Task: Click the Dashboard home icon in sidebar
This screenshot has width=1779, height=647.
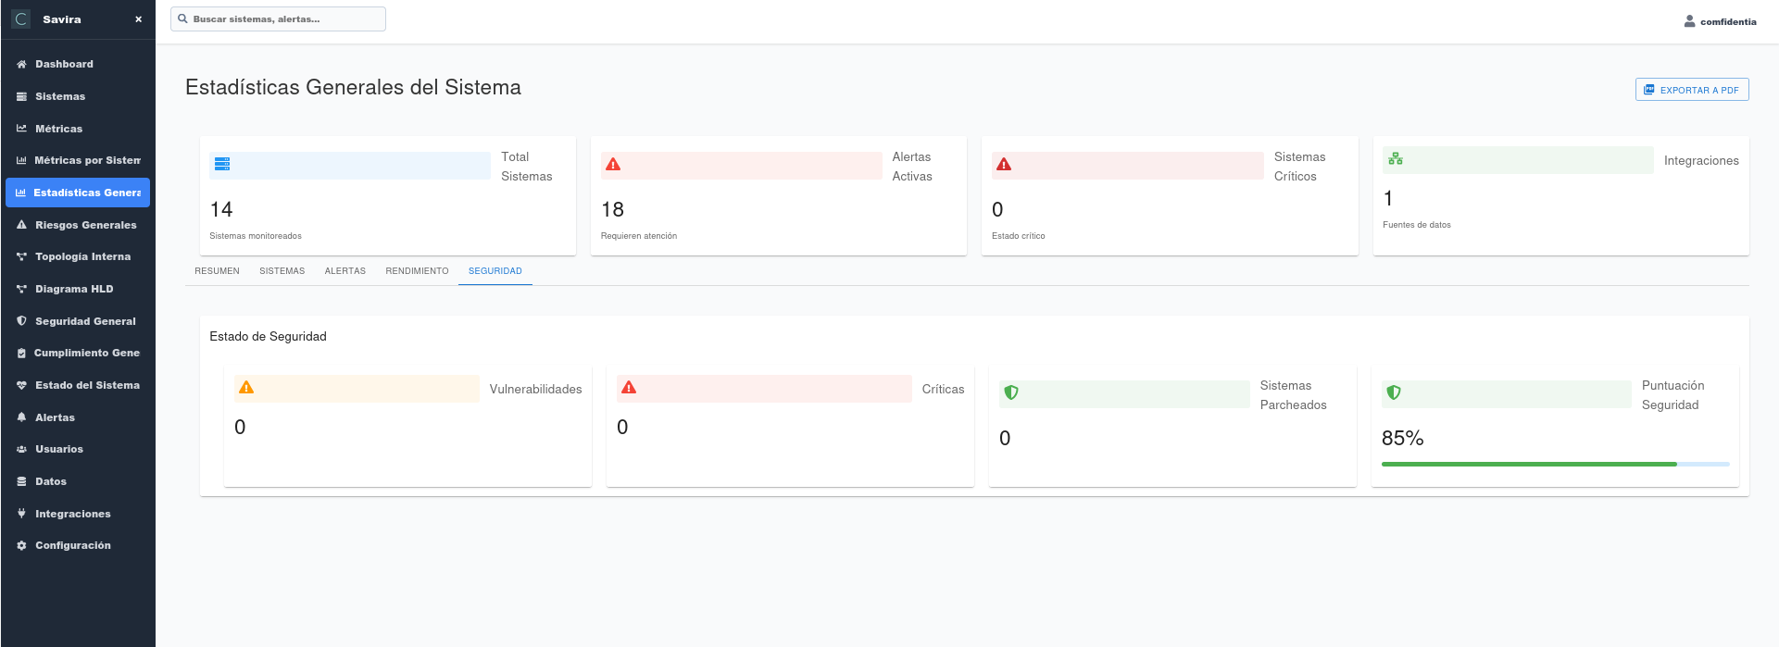Action: [x=21, y=65]
